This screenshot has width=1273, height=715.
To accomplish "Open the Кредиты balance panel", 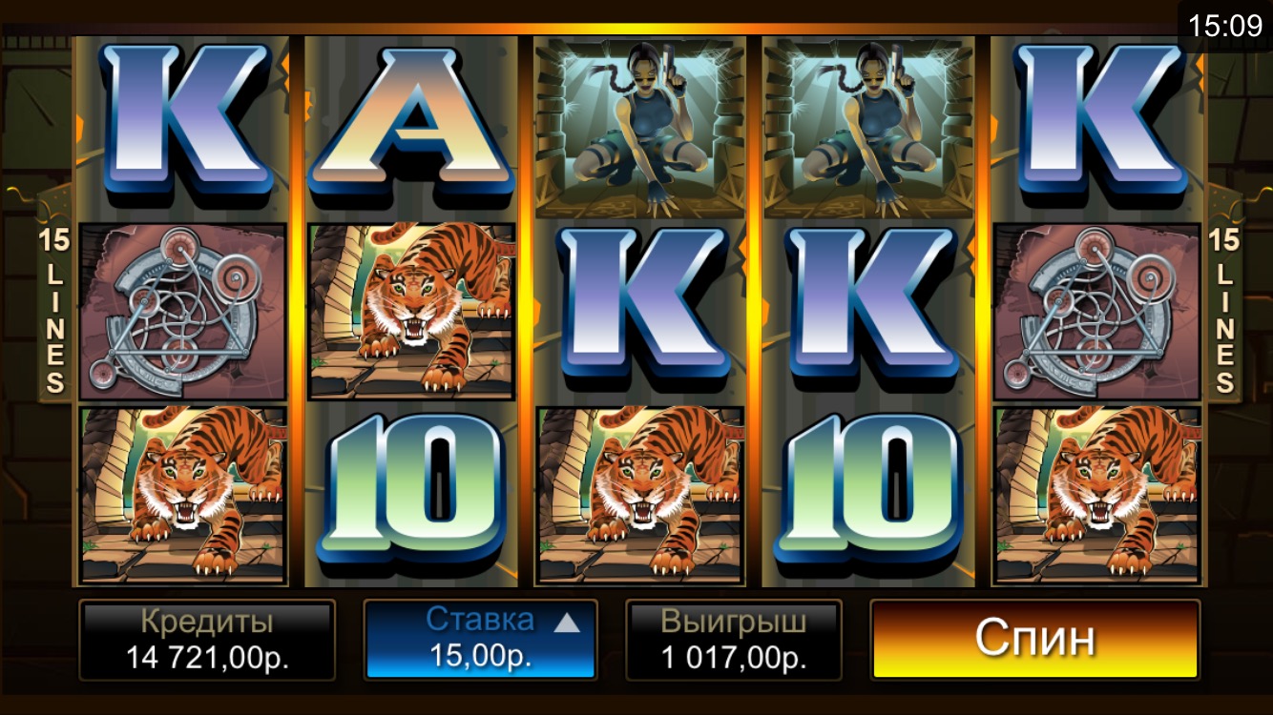I will pyautogui.click(x=207, y=640).
